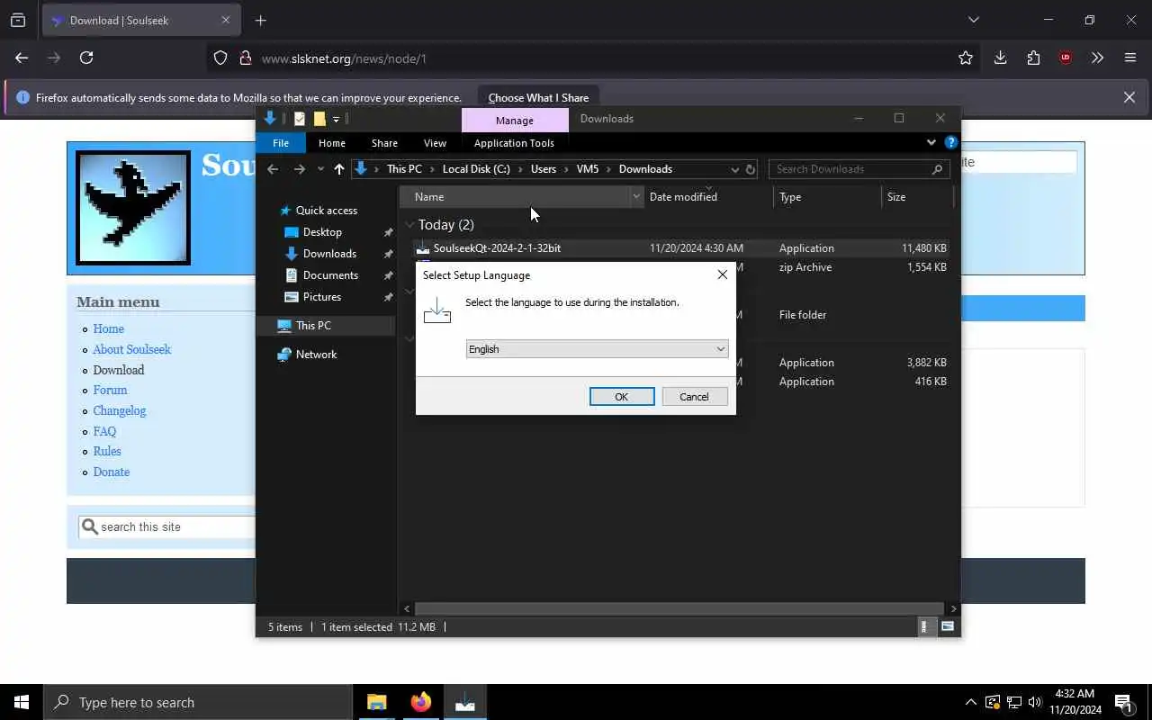Click Choose What I Share button
The image size is (1152, 720).
click(x=538, y=98)
